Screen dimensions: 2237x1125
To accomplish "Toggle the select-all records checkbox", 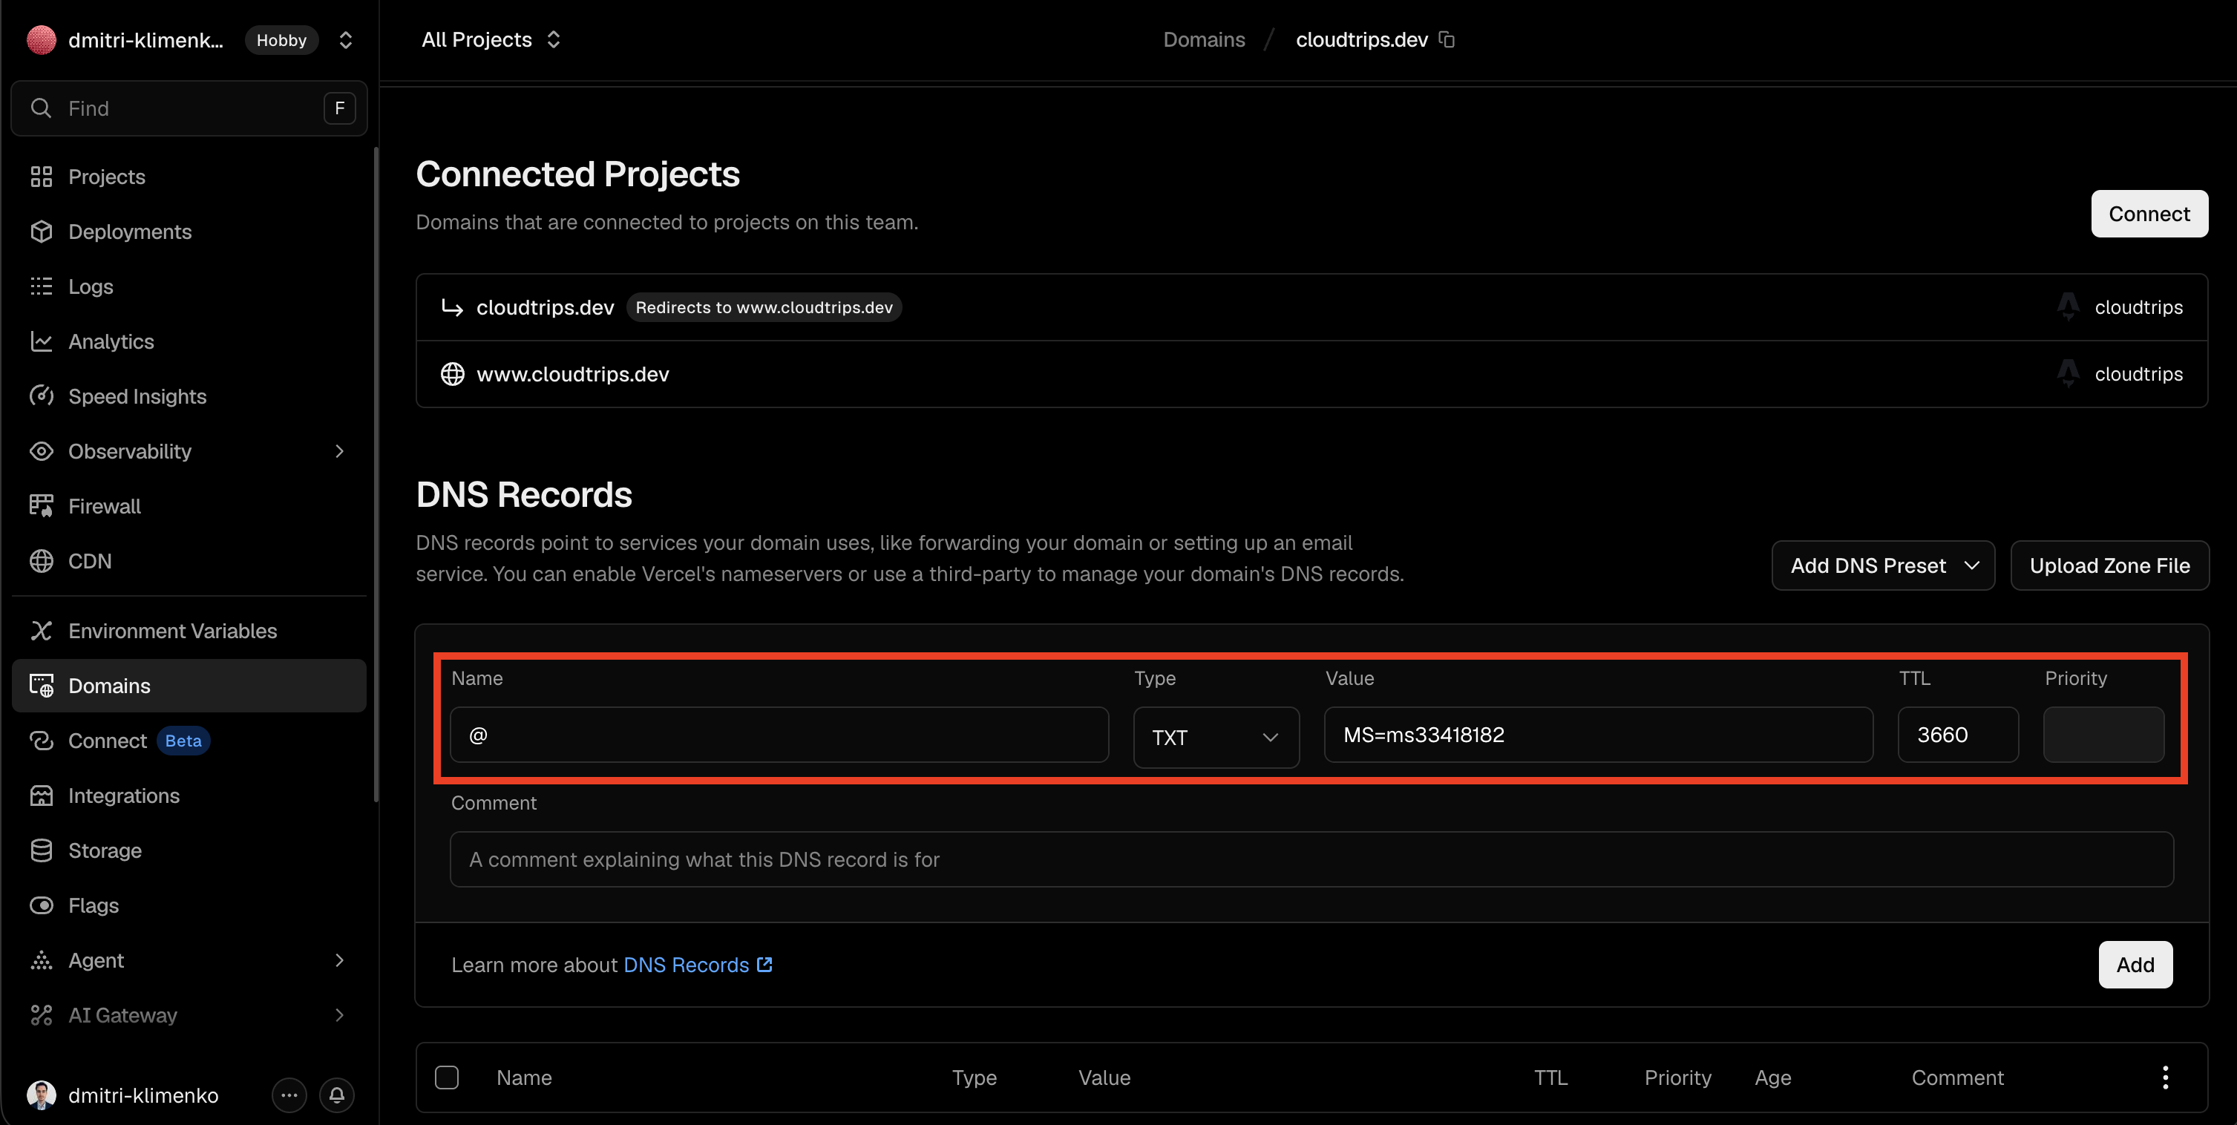I will [x=446, y=1078].
